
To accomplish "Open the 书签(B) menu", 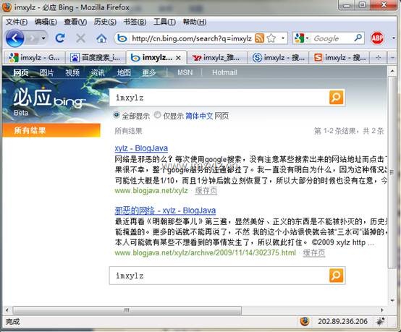I will pos(135,22).
